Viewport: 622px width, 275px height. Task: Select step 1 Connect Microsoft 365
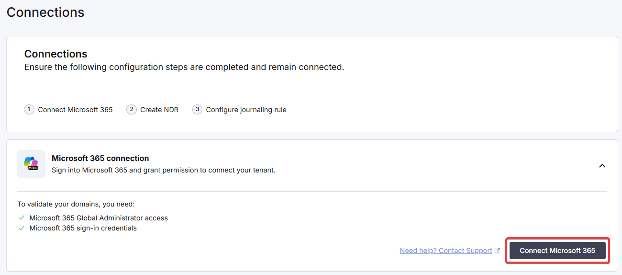68,110
